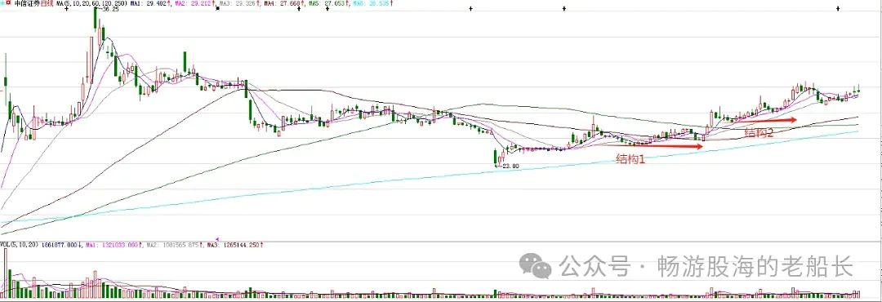Click the MA4: 27.668 legend value
The width and height of the screenshot is (882, 302).
coord(283,3)
